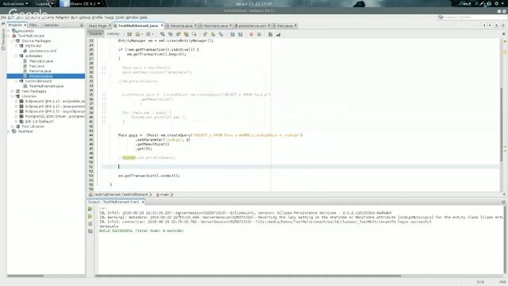Toggle highlight search results icon

coord(187,34)
